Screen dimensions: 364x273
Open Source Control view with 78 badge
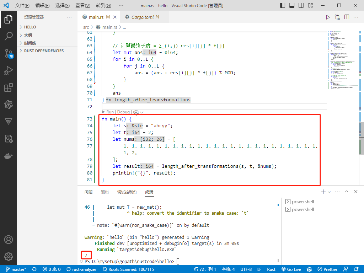point(9,53)
